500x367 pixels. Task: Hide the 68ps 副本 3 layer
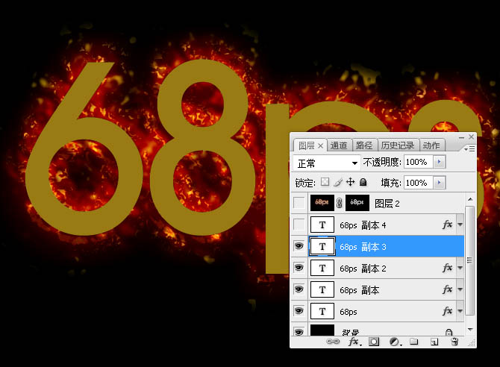[299, 246]
